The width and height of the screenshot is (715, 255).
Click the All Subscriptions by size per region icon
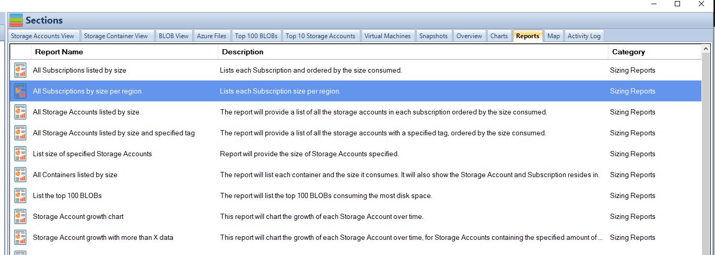coord(20,91)
